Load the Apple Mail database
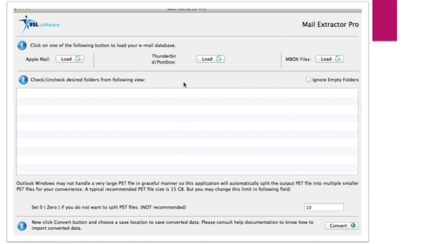Image resolution: width=435 pixels, height=244 pixels. click(x=70, y=59)
